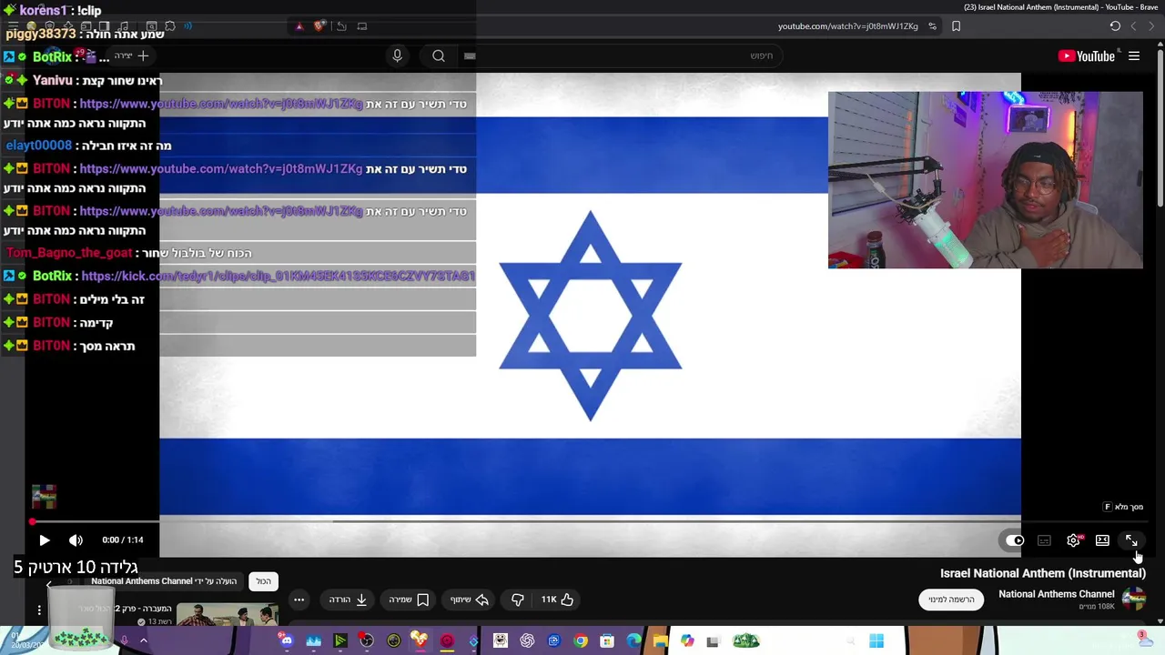1165x655 pixels.
Task: Bookmark the page in Brave address bar
Action: coord(956,26)
